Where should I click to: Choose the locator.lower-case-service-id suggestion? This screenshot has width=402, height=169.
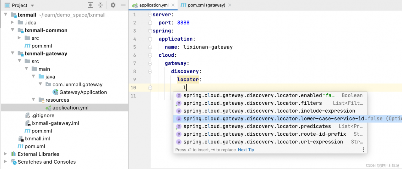(x=273, y=119)
